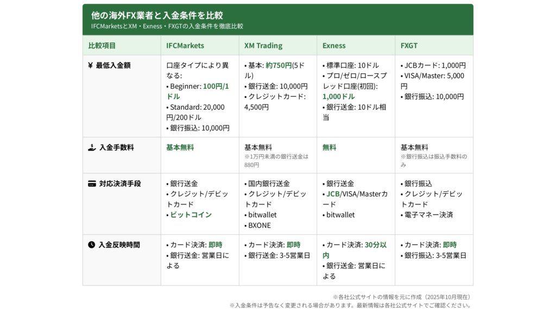The height and width of the screenshot is (313, 556).
Task: Choose the Exness column header
Action: pyautogui.click(x=334, y=46)
